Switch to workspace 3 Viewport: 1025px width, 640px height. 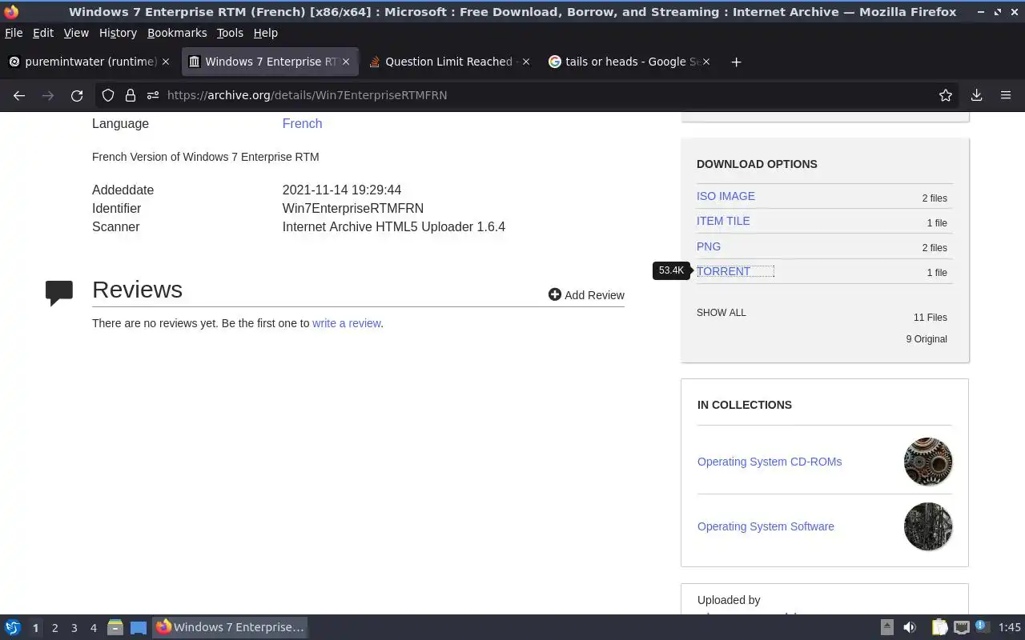pyautogui.click(x=74, y=628)
